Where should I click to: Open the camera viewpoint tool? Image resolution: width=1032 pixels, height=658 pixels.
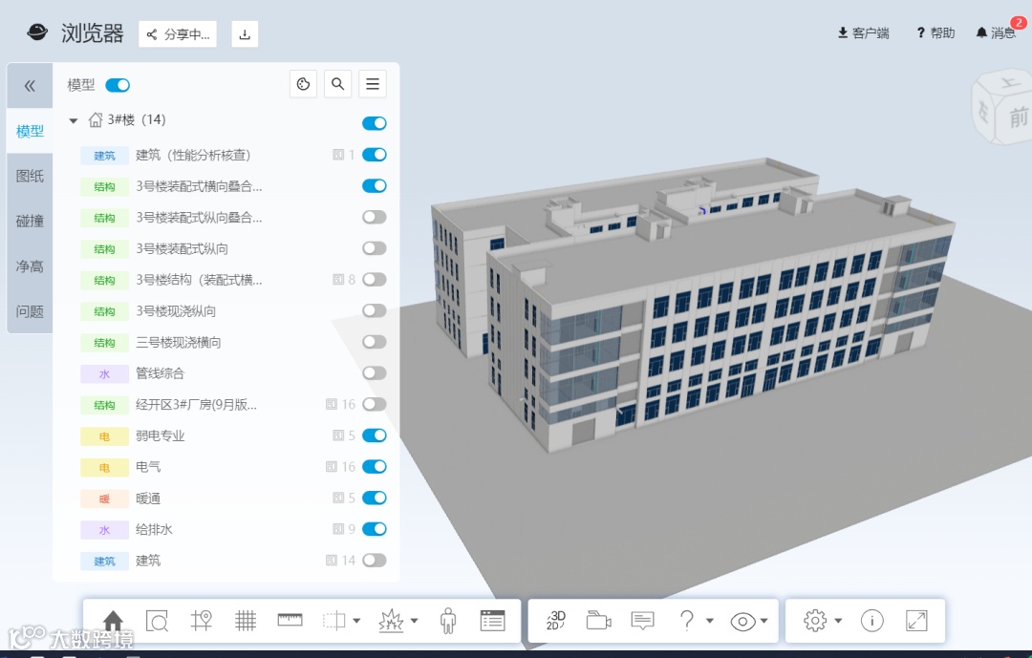[598, 620]
